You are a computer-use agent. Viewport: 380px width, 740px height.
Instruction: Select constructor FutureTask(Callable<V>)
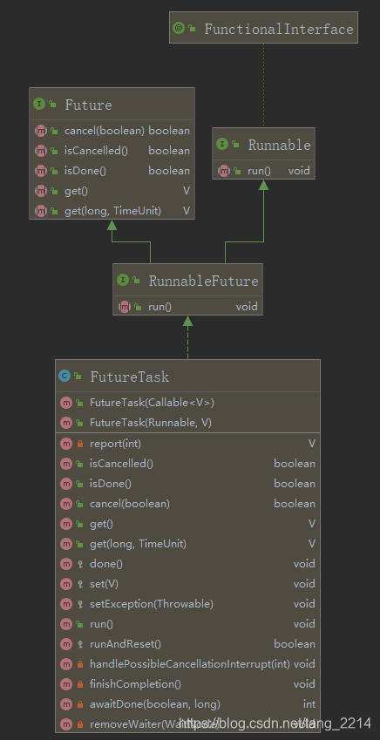188,403
